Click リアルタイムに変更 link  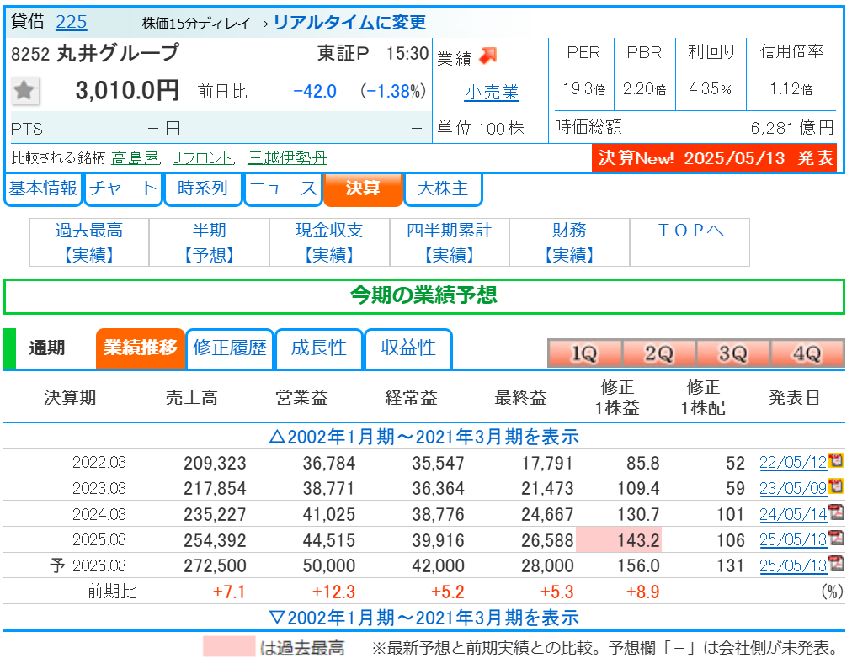(x=350, y=22)
